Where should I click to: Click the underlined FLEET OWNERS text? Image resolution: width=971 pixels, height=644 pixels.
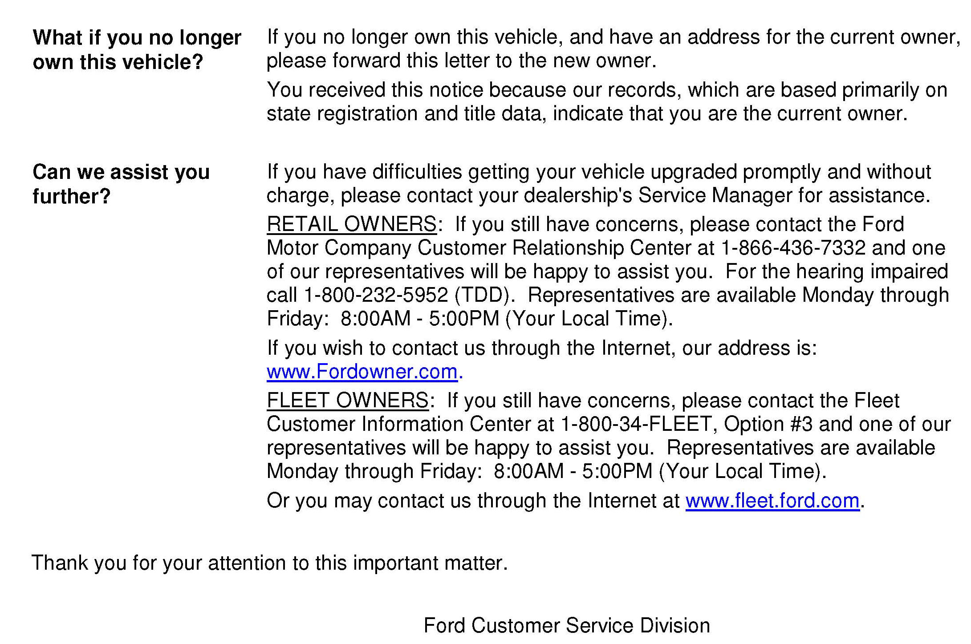pyautogui.click(x=347, y=400)
